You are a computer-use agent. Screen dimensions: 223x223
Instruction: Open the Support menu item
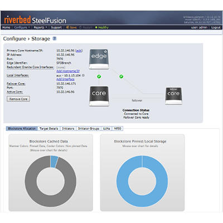(56, 27)
